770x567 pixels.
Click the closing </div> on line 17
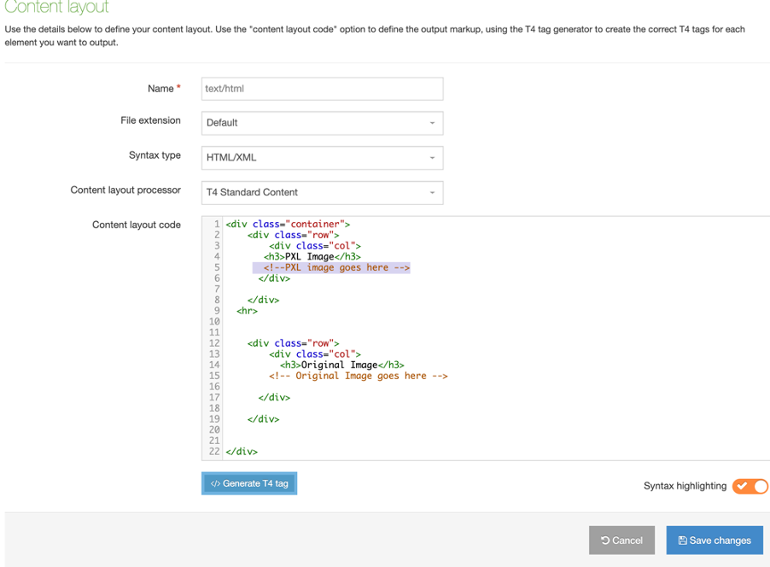coord(274,397)
